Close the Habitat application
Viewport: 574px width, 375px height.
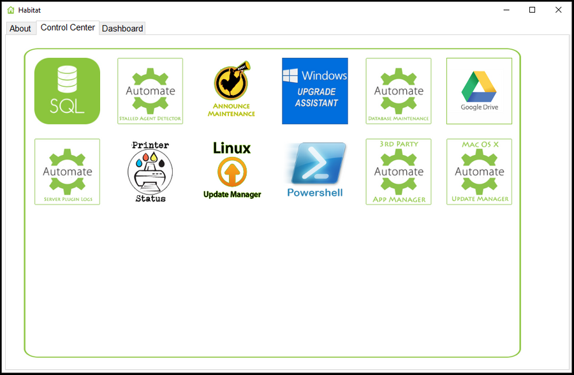[559, 10]
